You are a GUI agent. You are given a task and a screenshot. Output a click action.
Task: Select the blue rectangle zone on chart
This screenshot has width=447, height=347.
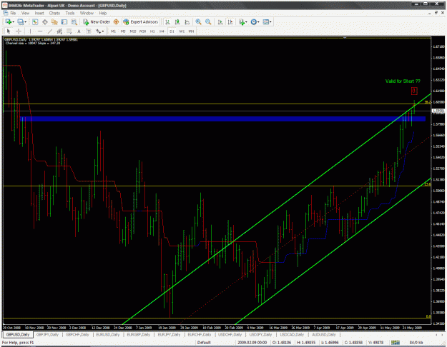tap(223, 119)
